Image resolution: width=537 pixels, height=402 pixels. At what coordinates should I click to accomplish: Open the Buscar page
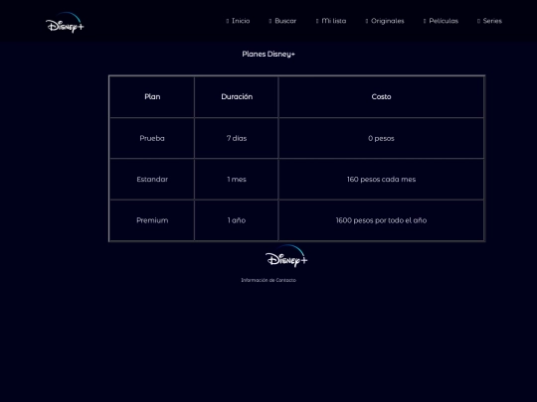click(x=285, y=21)
